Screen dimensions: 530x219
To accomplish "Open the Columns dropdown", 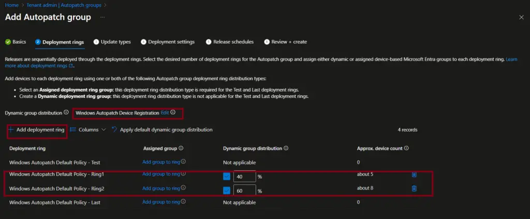I will [x=88, y=129].
